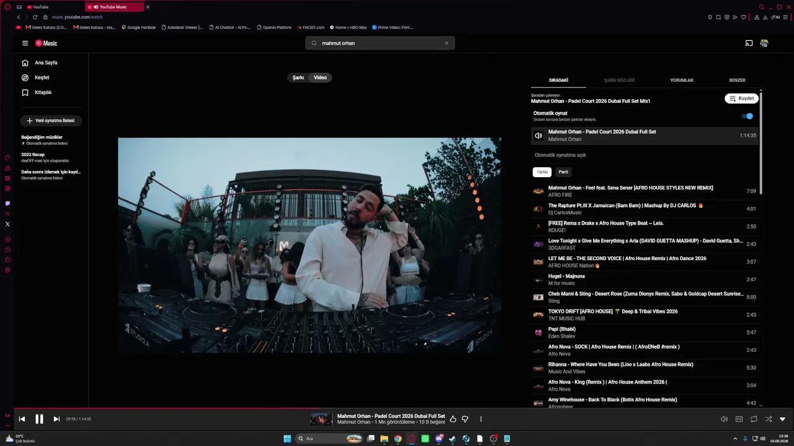Open browser downloads icon
This screenshot has height=446, width=794.
click(x=765, y=17)
